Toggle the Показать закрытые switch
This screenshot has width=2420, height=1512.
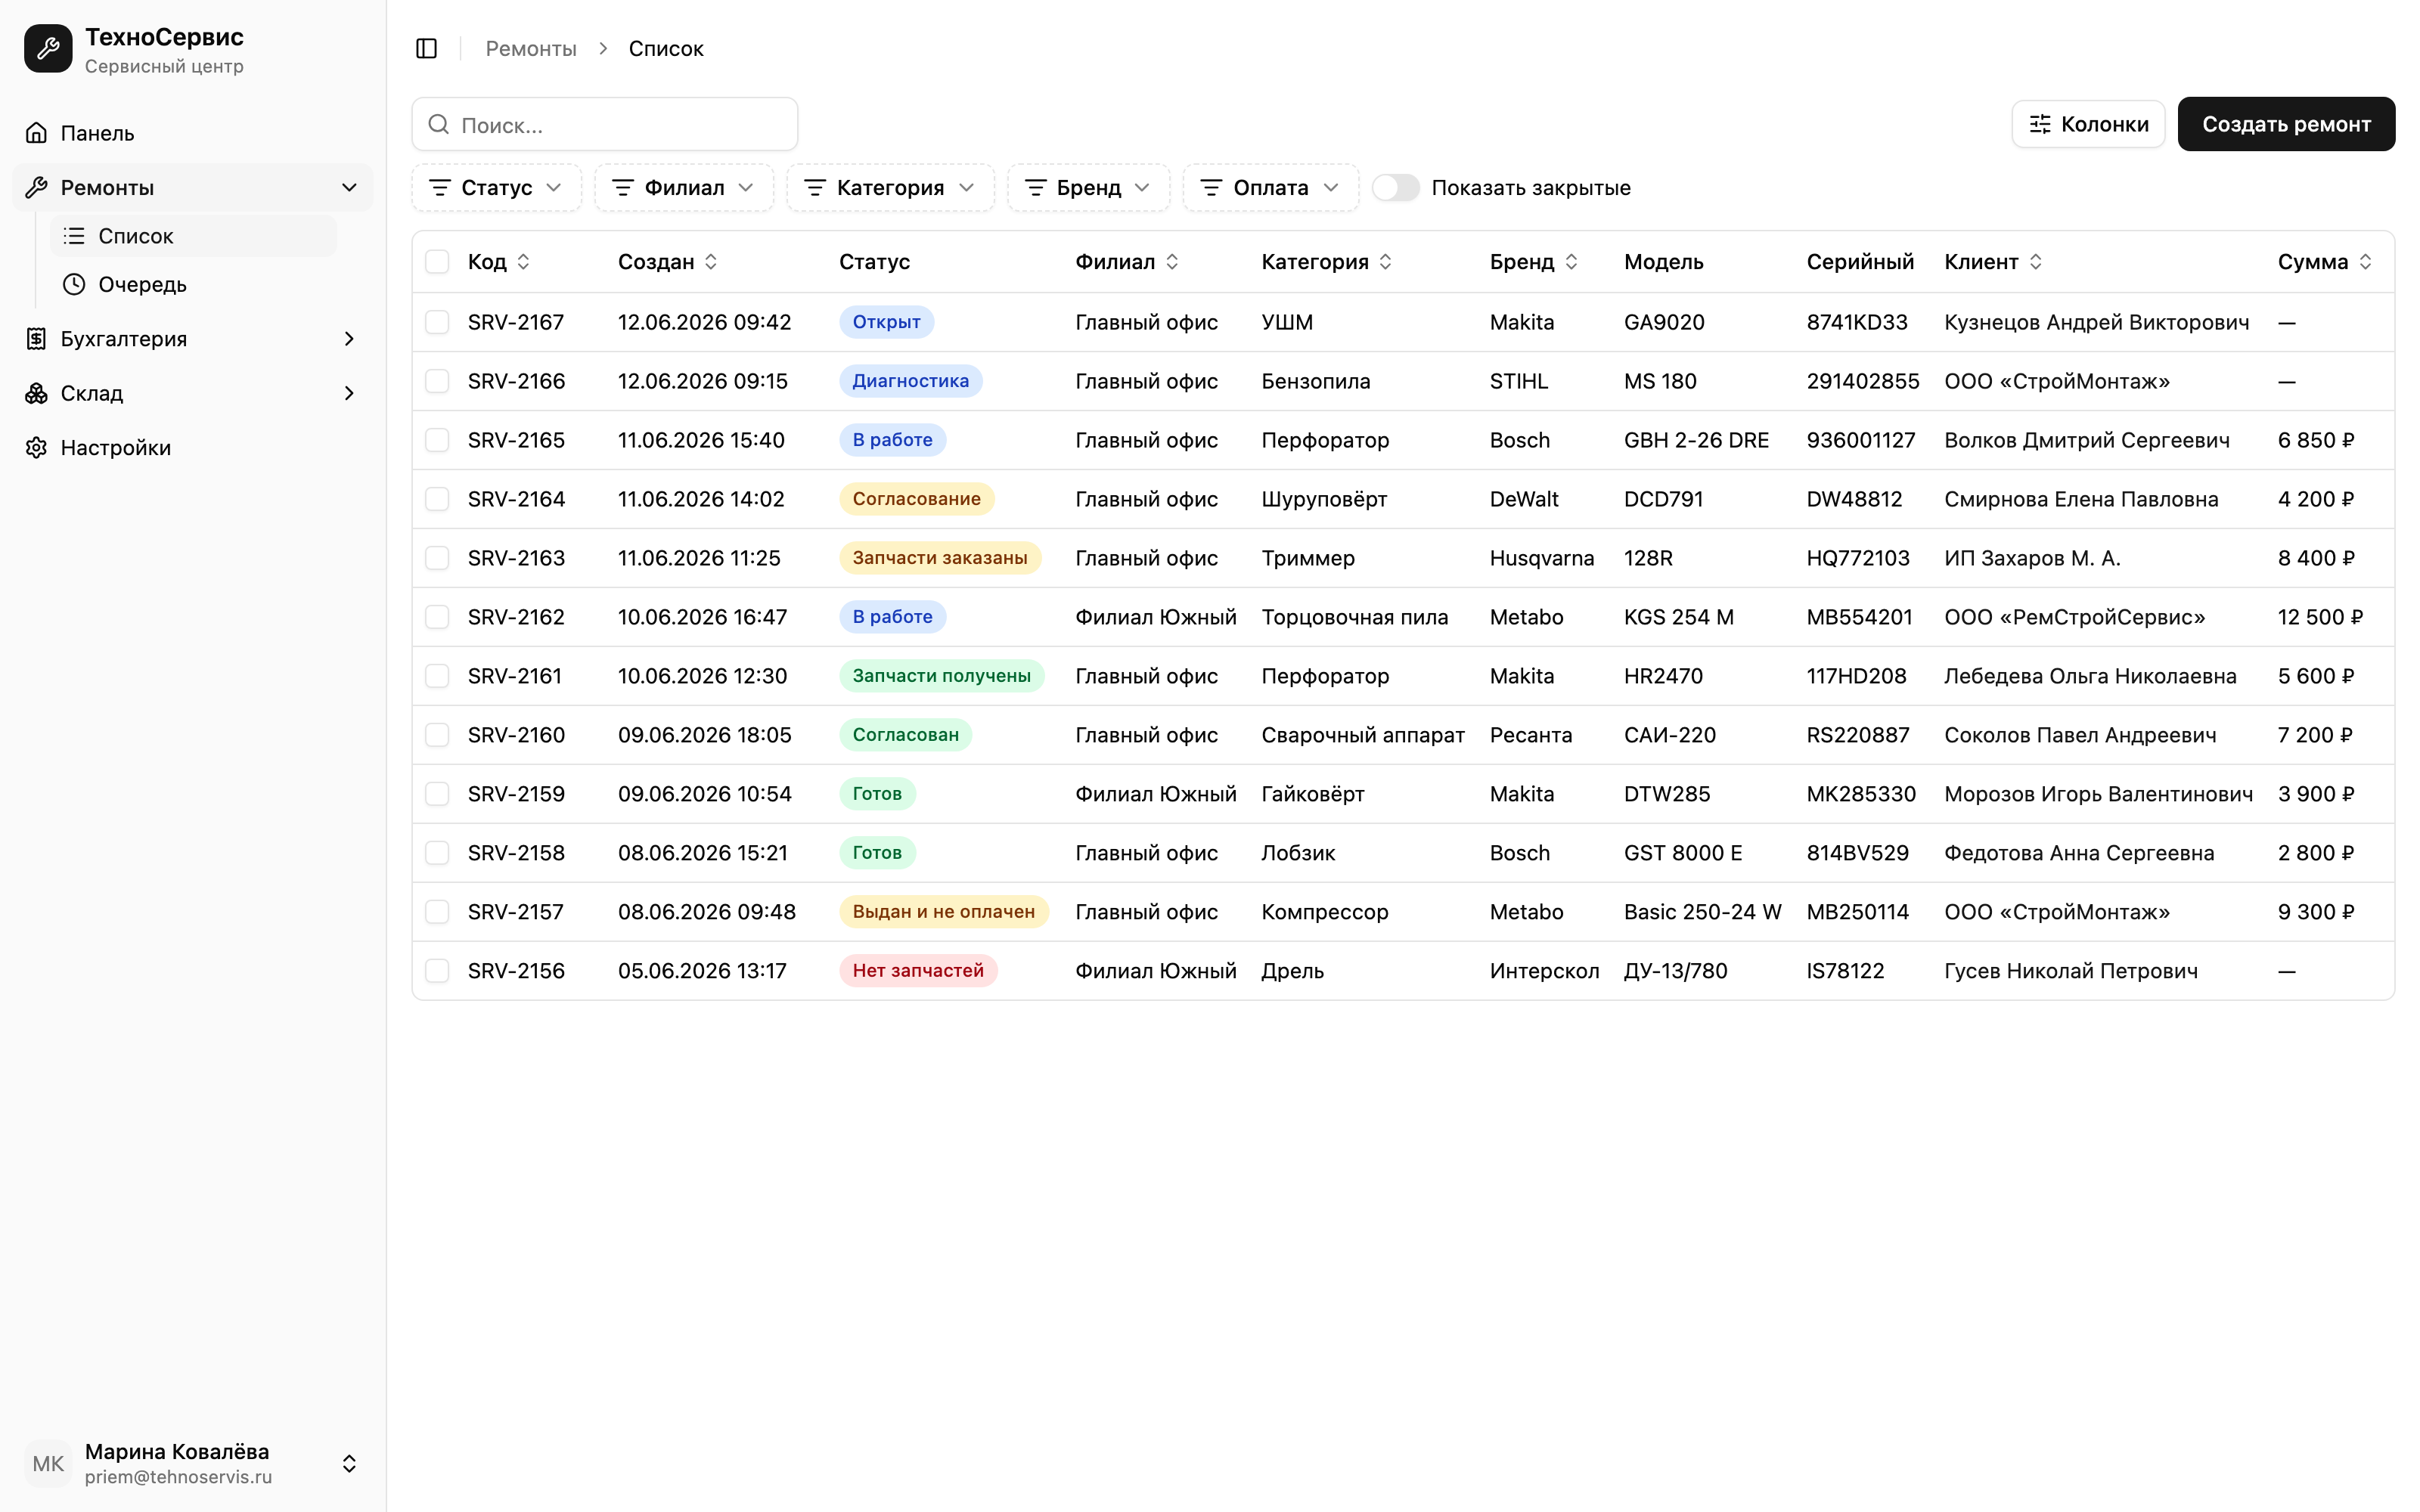(x=1395, y=187)
